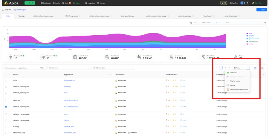The height and width of the screenshot is (137, 269).
Task: Click the grid layout icon above table
Action: tap(262, 68)
